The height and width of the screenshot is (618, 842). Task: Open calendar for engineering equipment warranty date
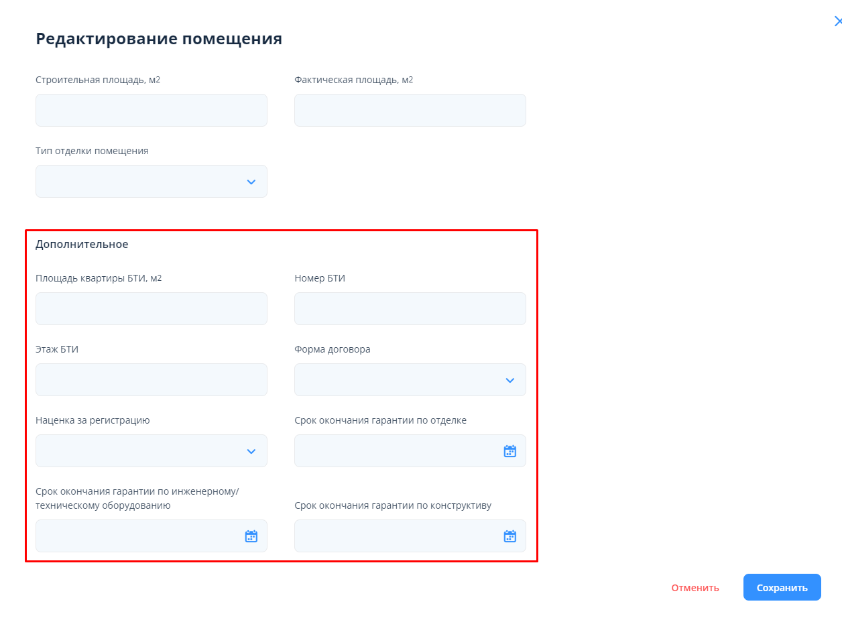251,536
